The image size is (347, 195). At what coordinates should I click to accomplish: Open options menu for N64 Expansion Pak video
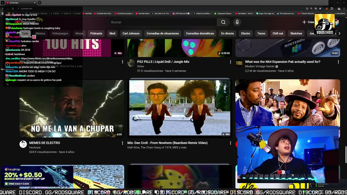[x=338, y=62]
